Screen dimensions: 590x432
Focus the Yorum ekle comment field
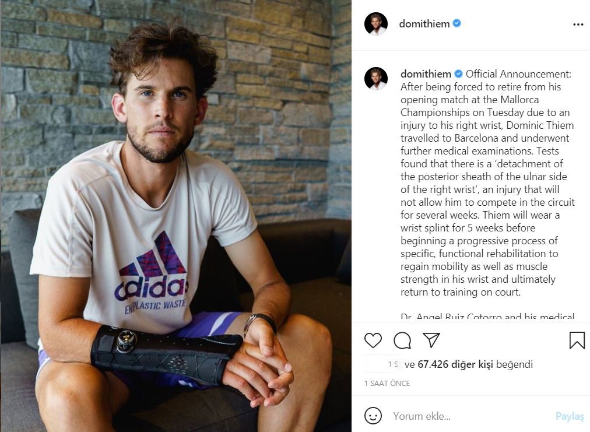point(470,416)
